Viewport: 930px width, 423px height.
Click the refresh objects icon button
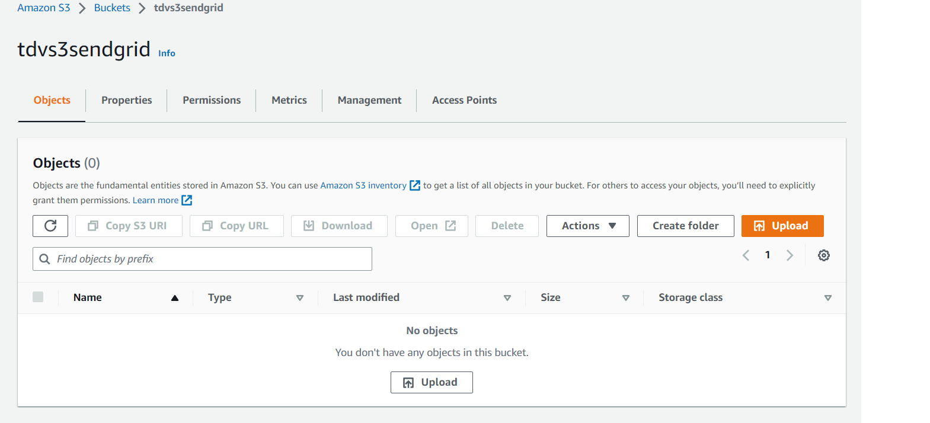tap(50, 226)
